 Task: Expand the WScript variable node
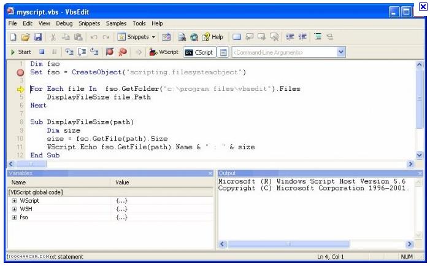(14, 201)
